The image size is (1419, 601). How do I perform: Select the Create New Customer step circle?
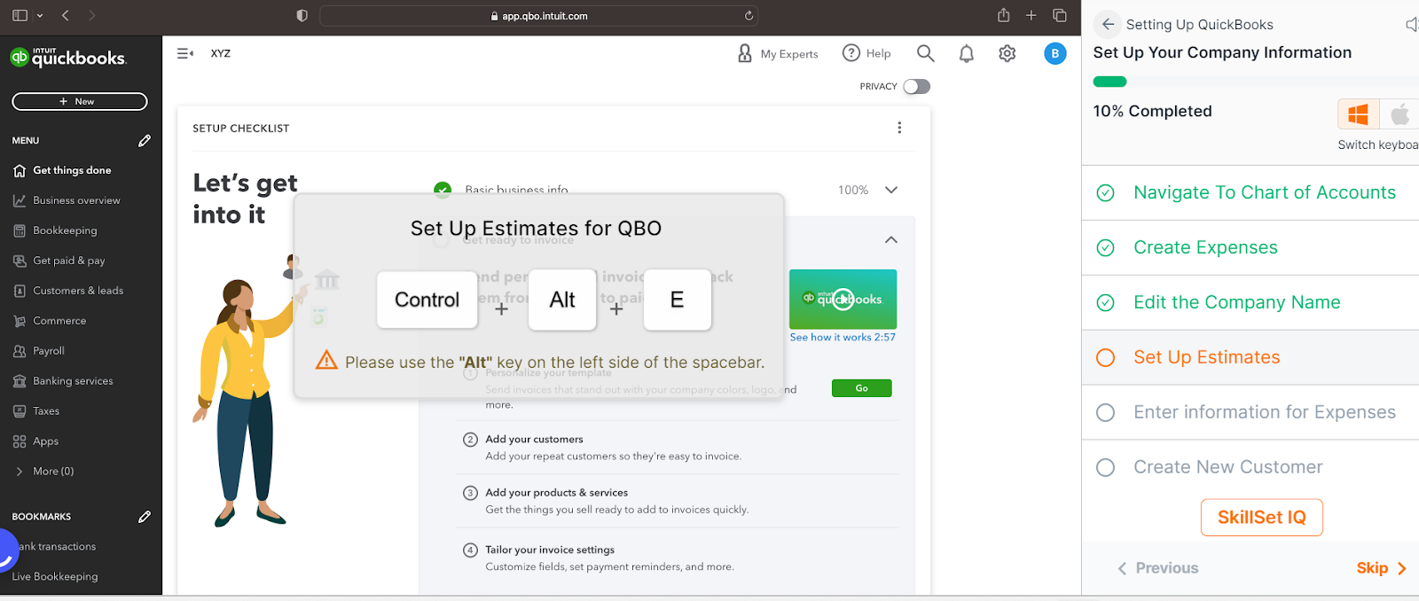coord(1105,467)
